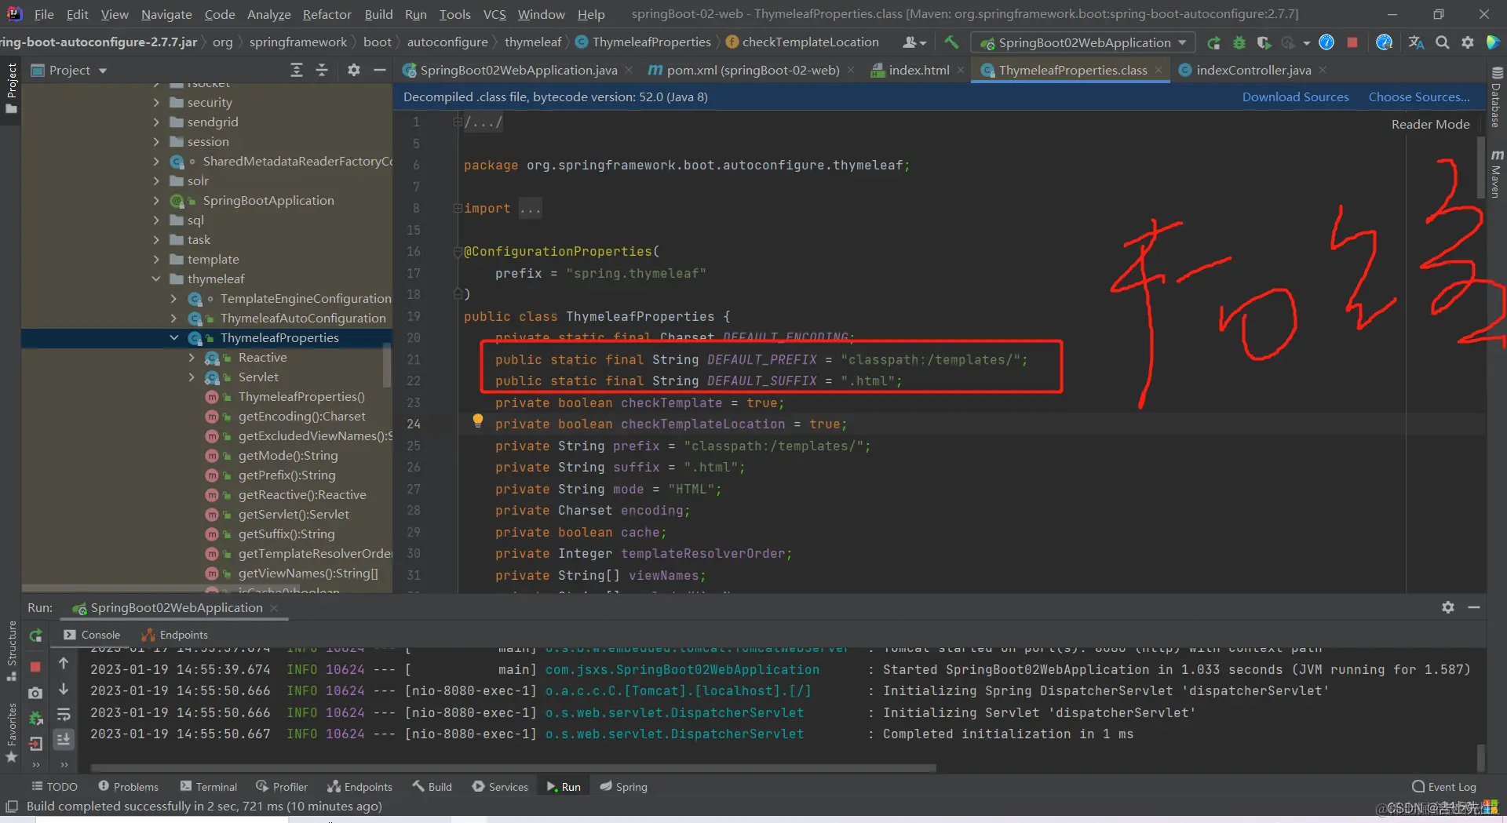Open the Structure side tool window
The height and width of the screenshot is (823, 1507).
coord(12,651)
